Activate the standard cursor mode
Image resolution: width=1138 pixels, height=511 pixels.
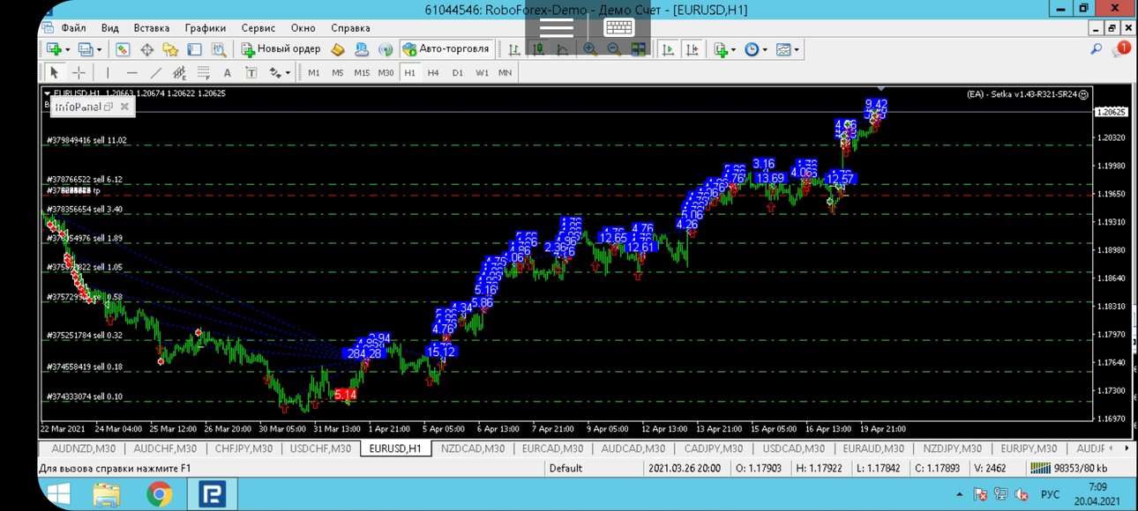pyautogui.click(x=54, y=72)
